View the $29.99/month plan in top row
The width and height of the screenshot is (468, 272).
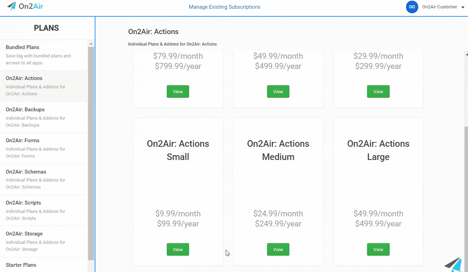pyautogui.click(x=378, y=91)
